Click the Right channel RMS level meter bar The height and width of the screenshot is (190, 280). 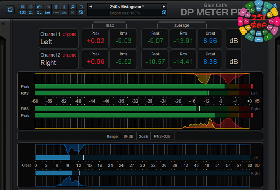142,108
